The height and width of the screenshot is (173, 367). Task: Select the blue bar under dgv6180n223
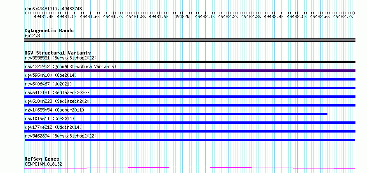(190, 105)
